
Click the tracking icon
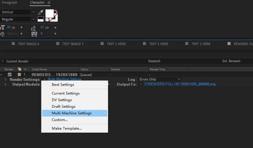[x=34, y=34]
